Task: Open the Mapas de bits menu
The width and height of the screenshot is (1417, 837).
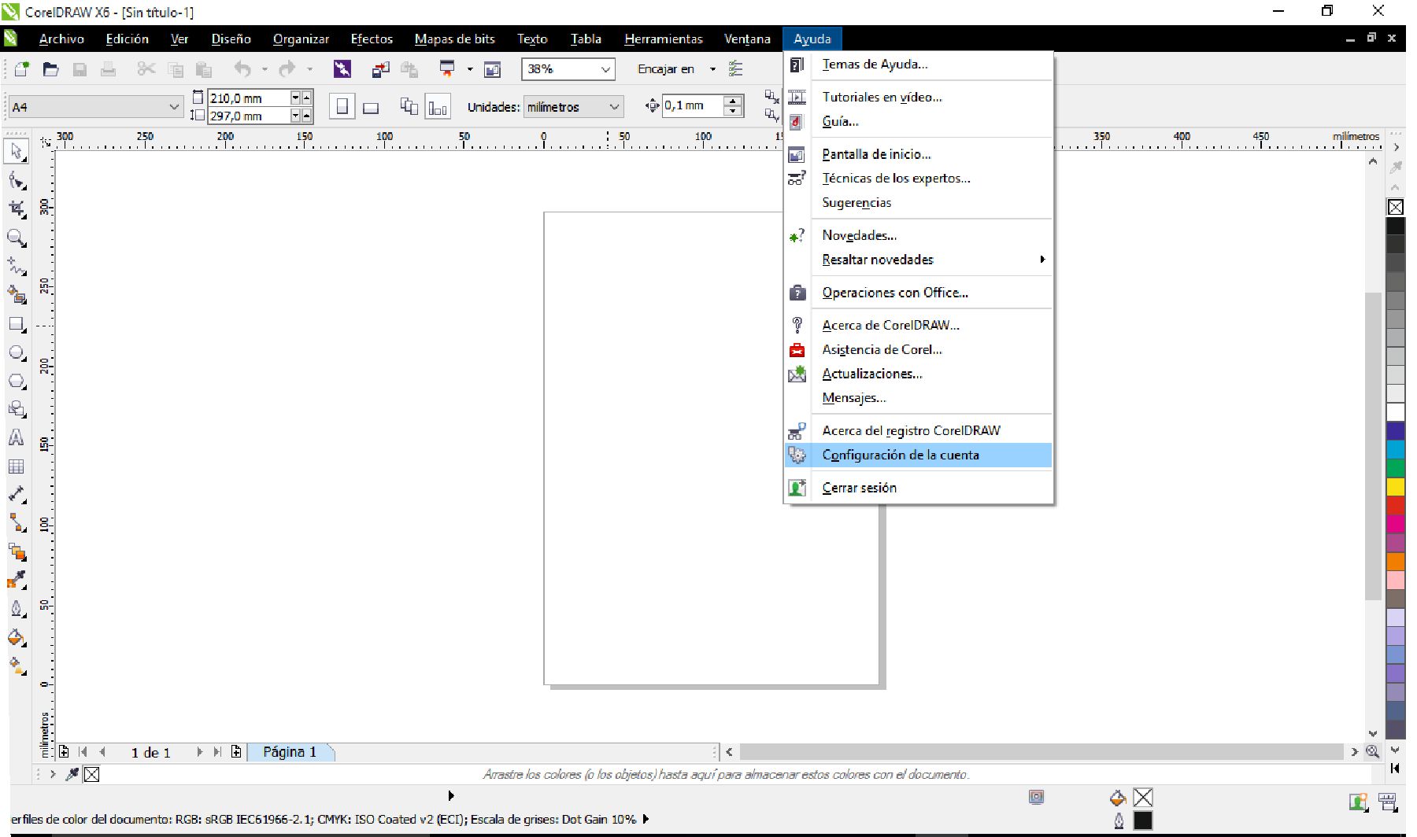Action: pos(454,39)
